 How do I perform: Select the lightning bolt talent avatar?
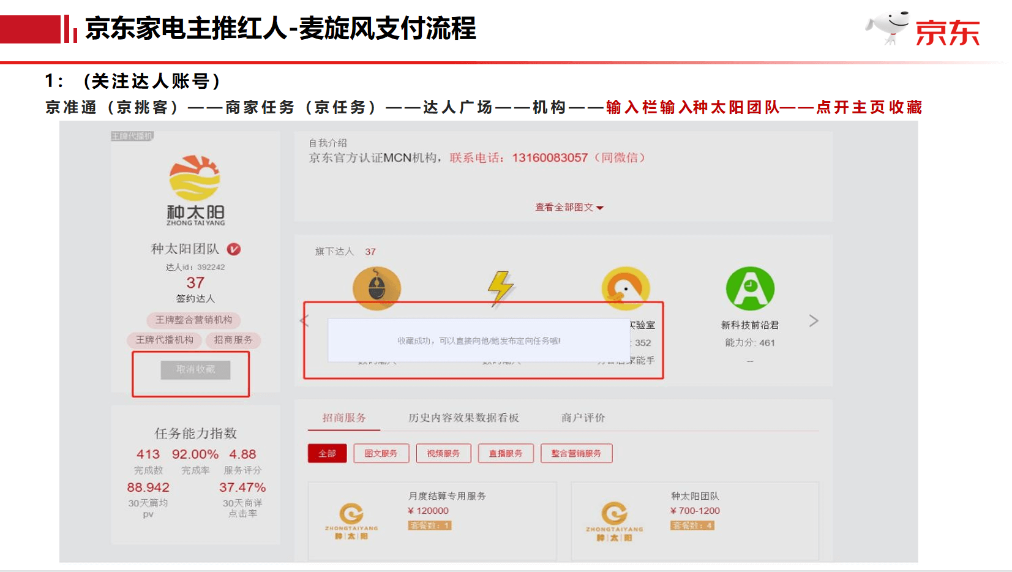coord(501,288)
